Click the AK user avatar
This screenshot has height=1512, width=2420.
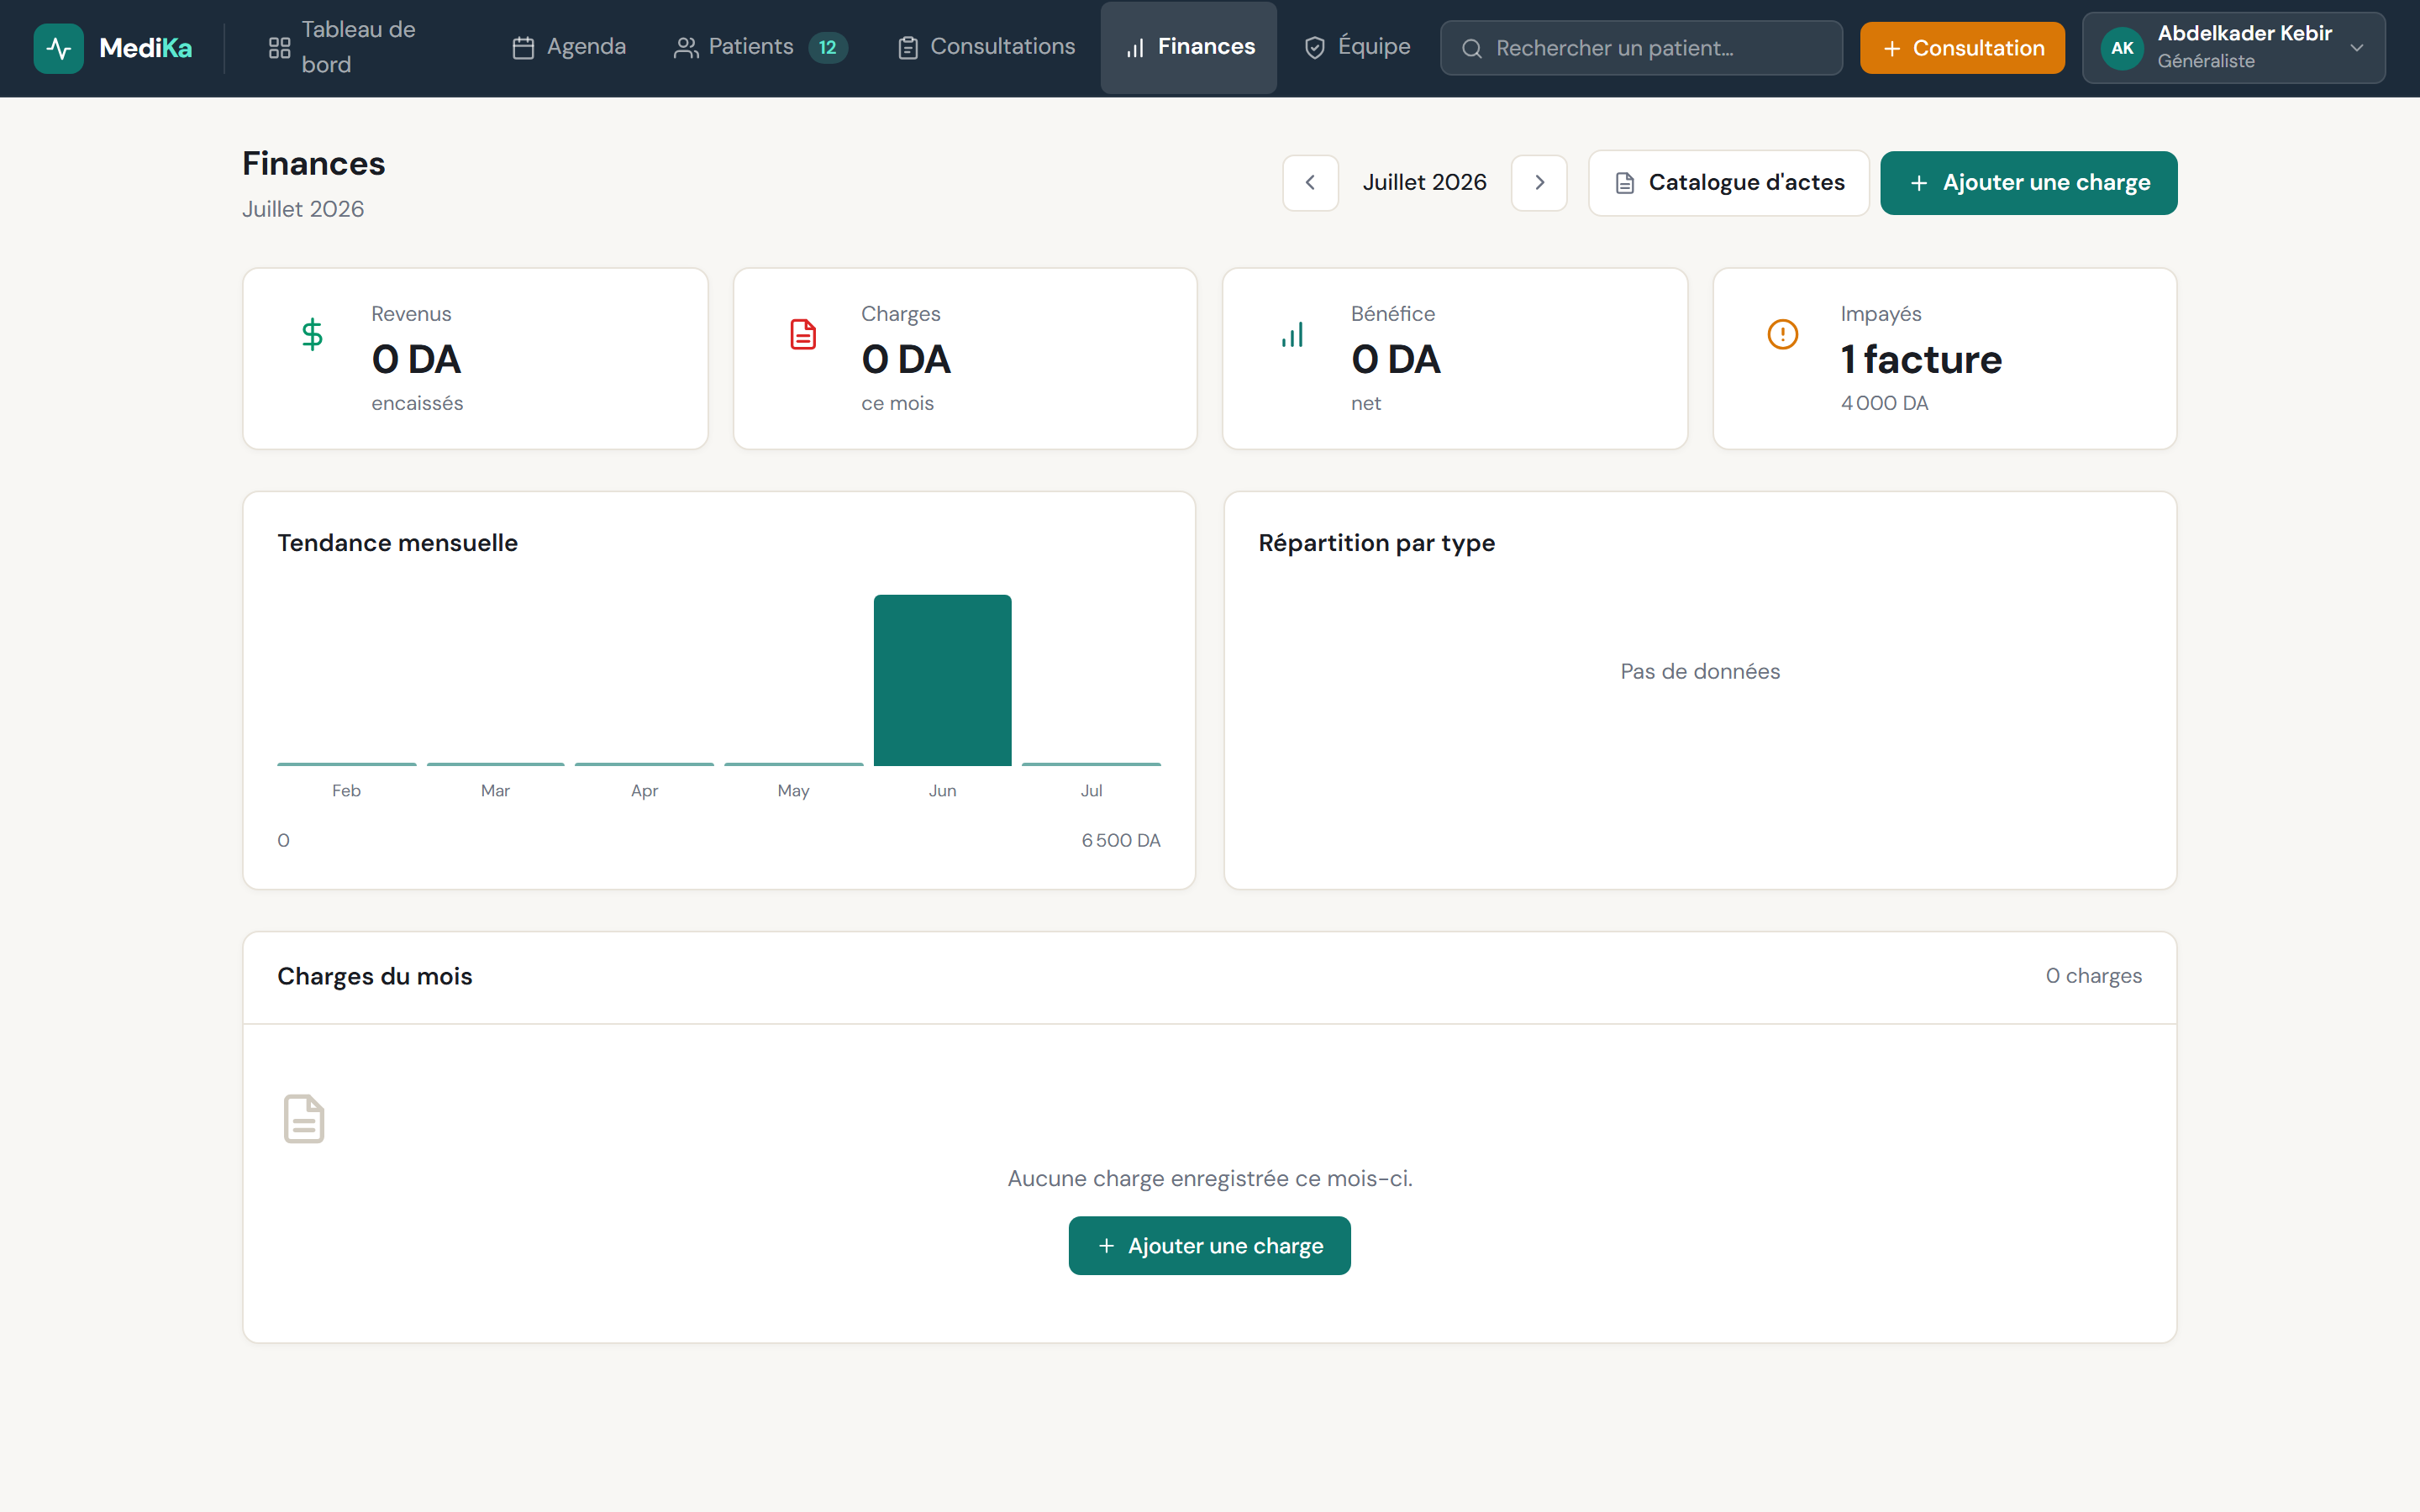[2122, 48]
